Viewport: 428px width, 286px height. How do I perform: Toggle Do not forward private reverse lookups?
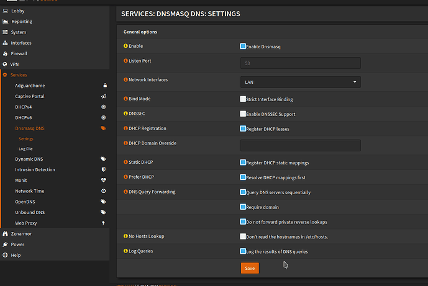click(x=243, y=221)
